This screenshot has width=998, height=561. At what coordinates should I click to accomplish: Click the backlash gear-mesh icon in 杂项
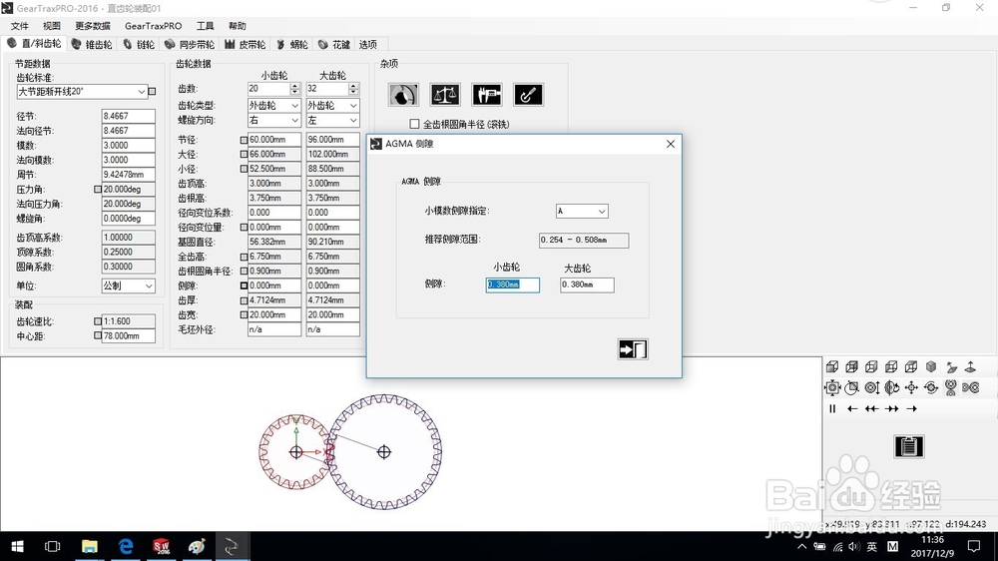403,95
